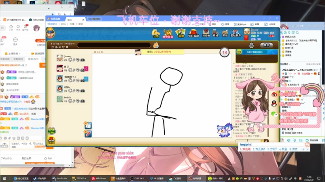The width and height of the screenshot is (325, 182).
Task: Select the 论坛 forum menu item
Action: click(64, 24)
